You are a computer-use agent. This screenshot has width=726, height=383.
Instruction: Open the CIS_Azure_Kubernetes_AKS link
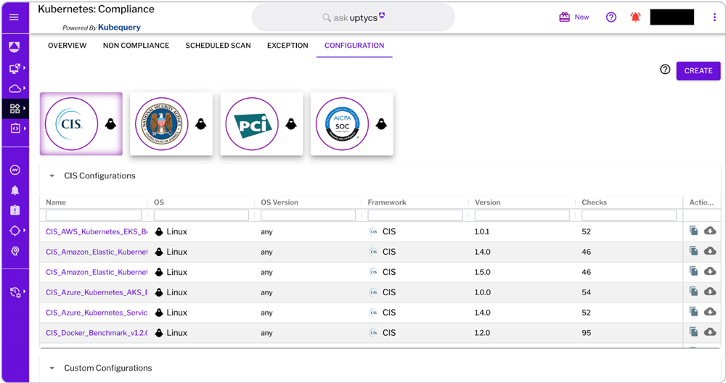97,292
